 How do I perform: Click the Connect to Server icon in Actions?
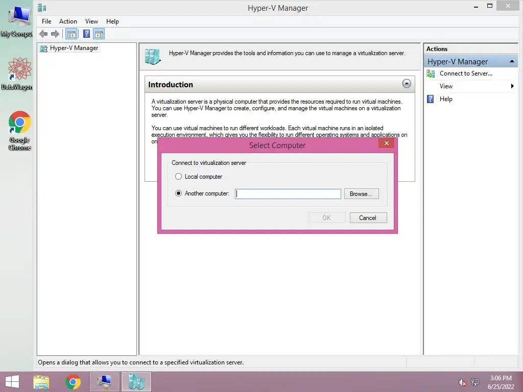point(431,73)
